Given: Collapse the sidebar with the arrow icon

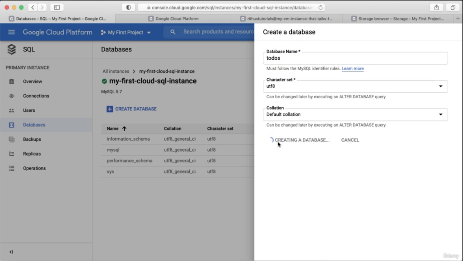Looking at the screenshot, I should pos(11,252).
